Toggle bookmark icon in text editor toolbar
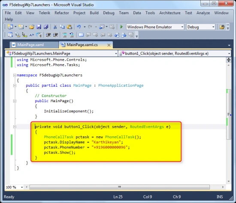Image resolution: width=236 pixels, height=203 pixels. pos(81,35)
